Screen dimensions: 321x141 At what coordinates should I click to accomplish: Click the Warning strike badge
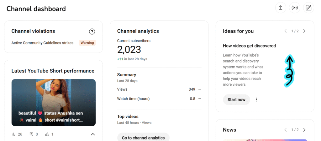coord(87,43)
